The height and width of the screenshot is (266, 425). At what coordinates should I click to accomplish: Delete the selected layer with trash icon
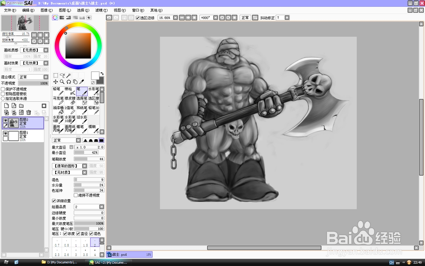pos(29,112)
